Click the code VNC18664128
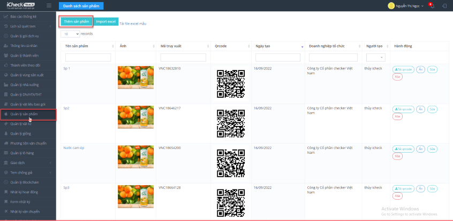The width and height of the screenshot is (453, 221). coord(170,187)
